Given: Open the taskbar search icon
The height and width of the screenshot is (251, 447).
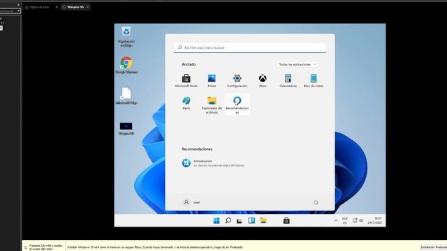Looking at the screenshot, I should (228, 220).
